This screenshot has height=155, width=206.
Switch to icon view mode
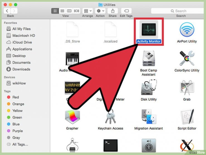(x=55, y=11)
